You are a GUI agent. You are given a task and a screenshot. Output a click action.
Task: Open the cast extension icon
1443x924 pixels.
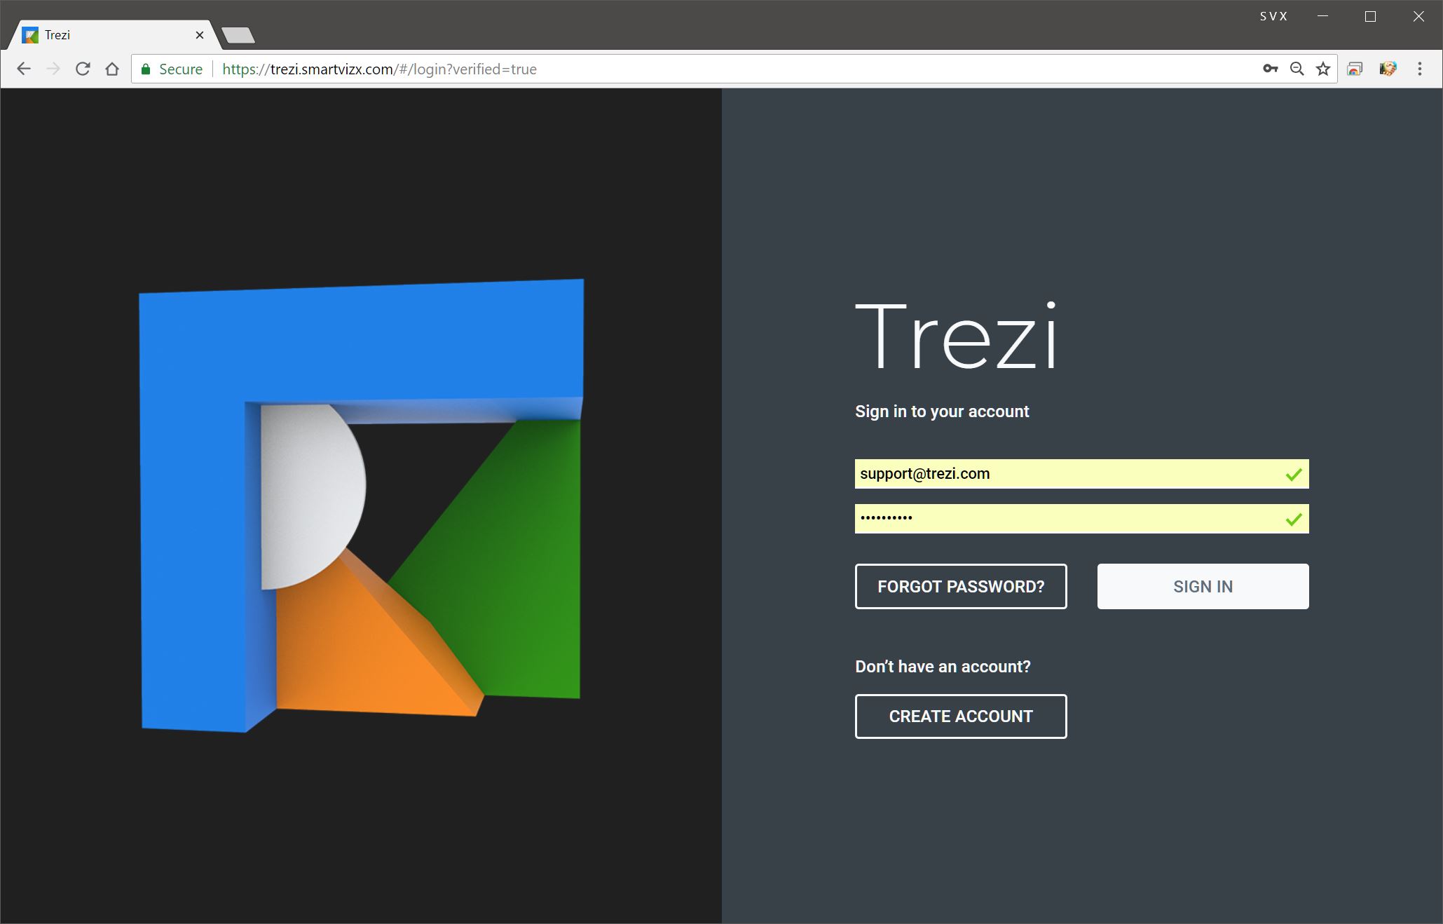[1355, 69]
